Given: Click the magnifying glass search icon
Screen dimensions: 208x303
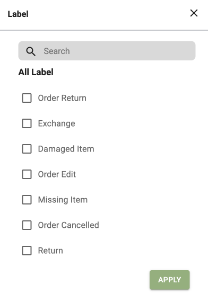Looking at the screenshot, I should click(31, 51).
